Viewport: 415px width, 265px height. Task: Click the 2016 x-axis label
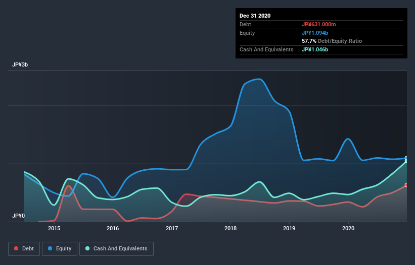[113, 228]
